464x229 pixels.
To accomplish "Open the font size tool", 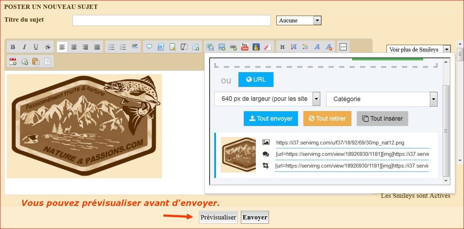I will 294,47.
